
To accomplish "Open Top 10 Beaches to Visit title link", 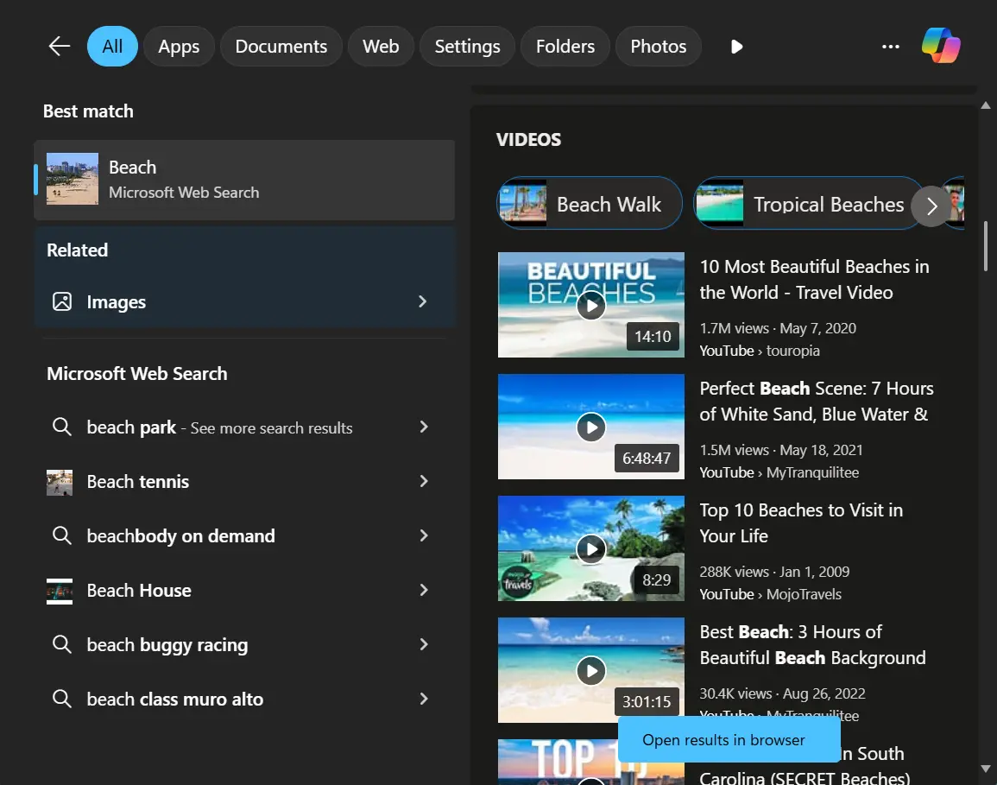I will point(801,523).
